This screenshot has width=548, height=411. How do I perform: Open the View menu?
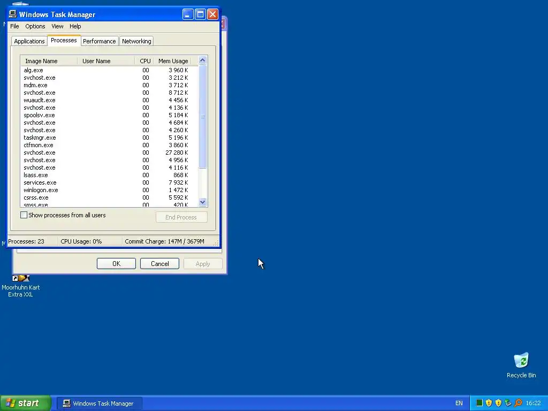click(x=57, y=26)
